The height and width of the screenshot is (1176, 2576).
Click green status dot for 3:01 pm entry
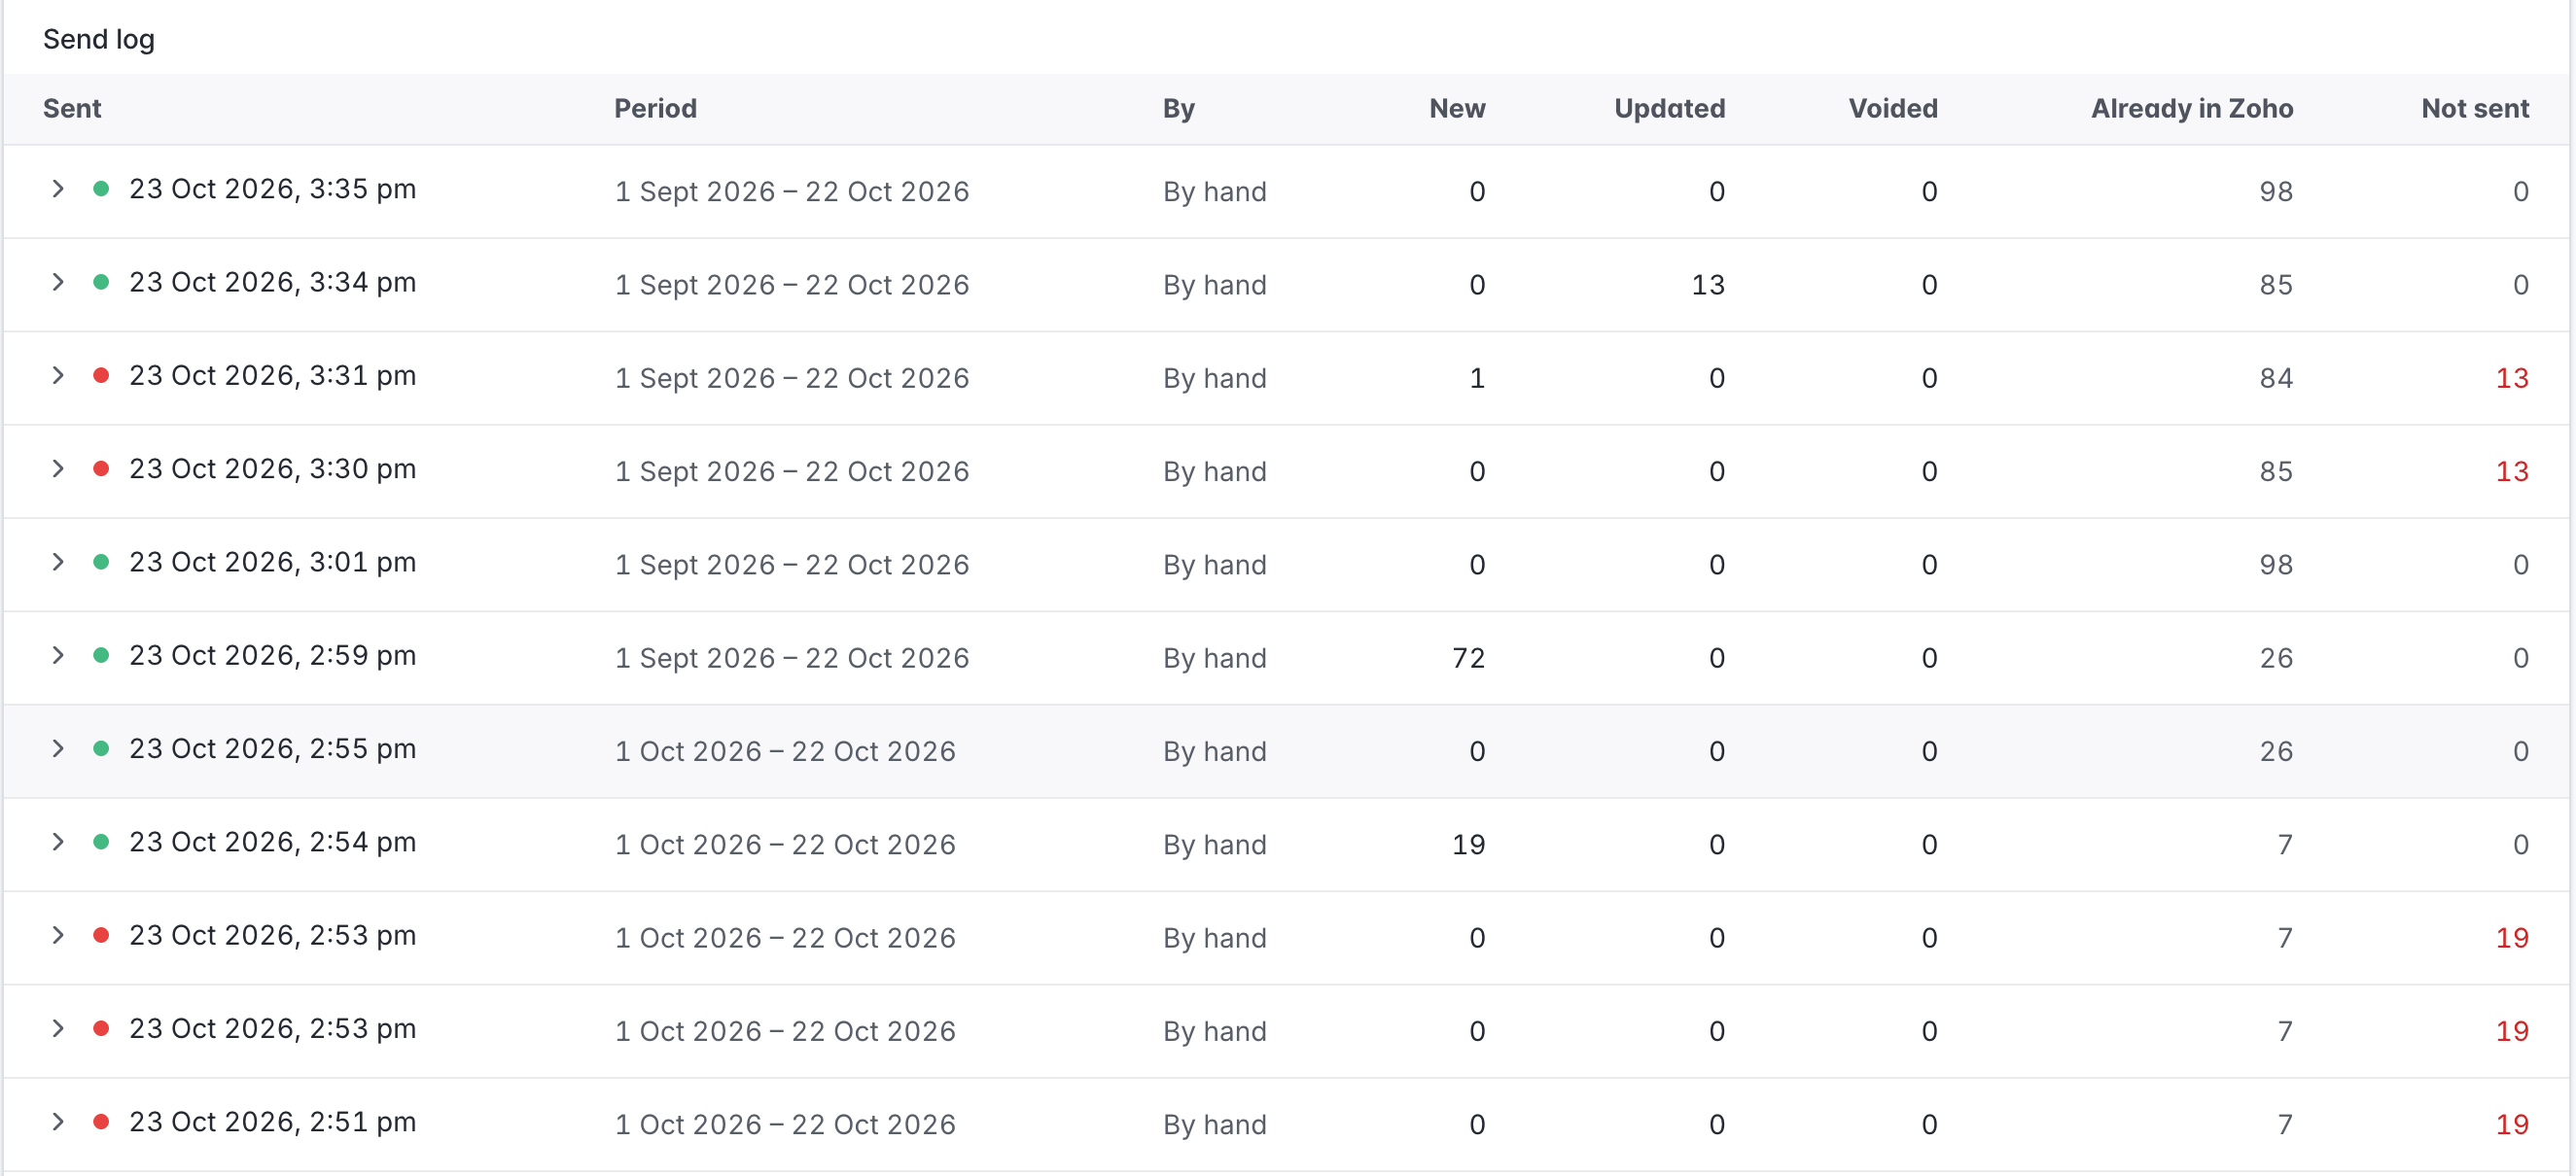(101, 562)
